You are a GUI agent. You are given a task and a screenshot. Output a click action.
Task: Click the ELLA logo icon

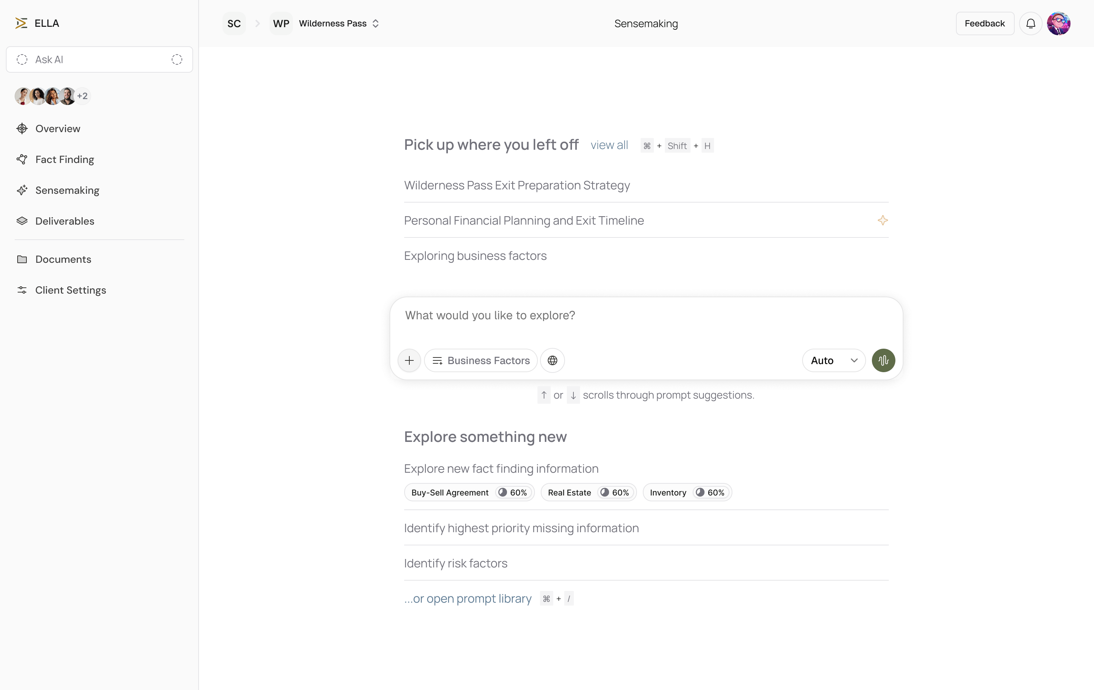click(x=21, y=23)
